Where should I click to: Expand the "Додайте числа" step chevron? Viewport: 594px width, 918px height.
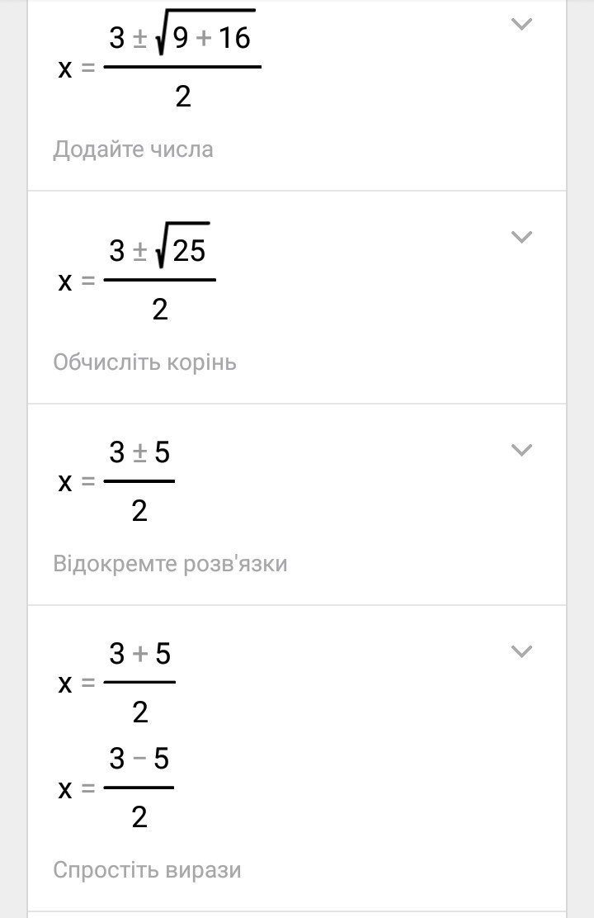point(521,24)
